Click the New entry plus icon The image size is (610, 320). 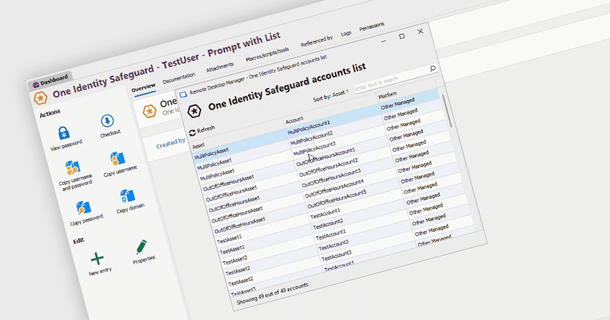[97, 259]
